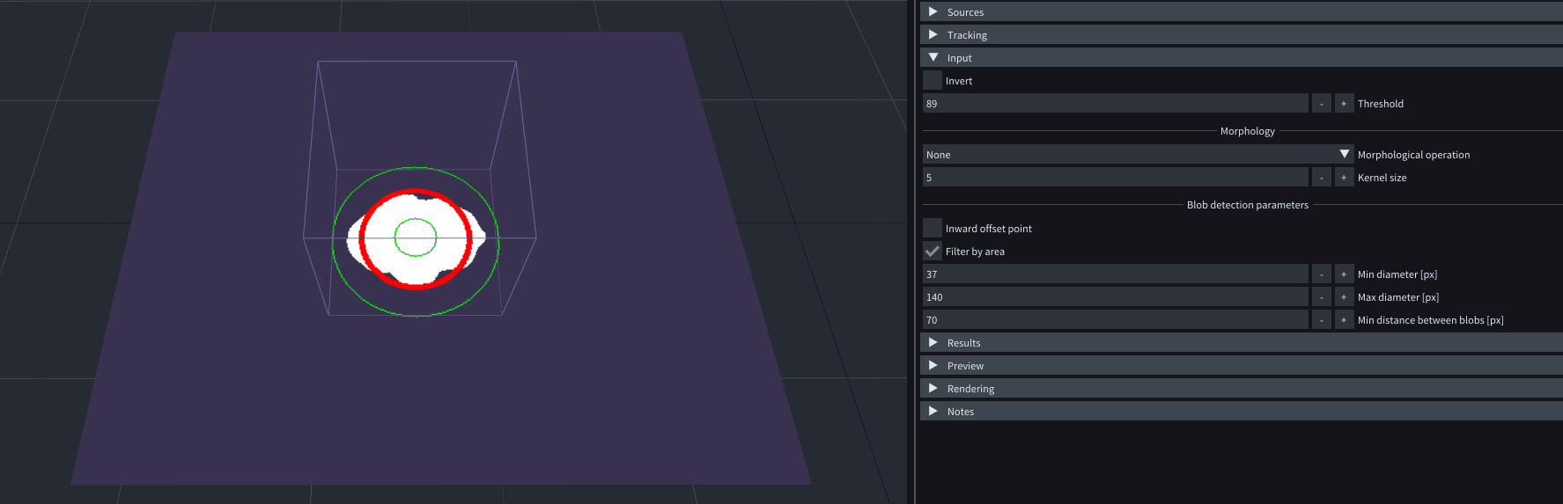This screenshot has width=1563, height=504.
Task: Increase Max diameter with plus button
Action: pos(1344,296)
